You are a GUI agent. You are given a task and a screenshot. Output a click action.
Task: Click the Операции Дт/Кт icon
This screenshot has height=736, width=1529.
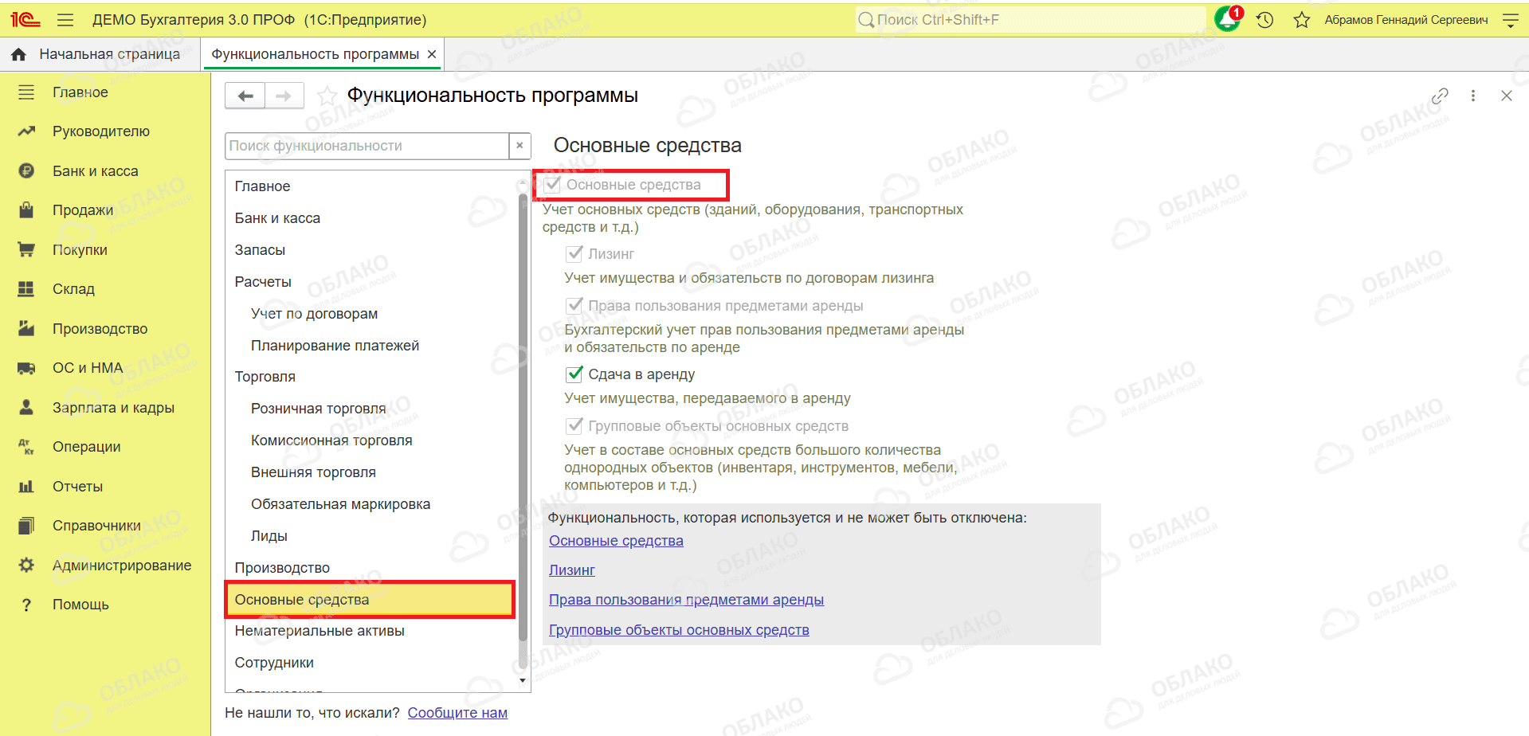26,447
